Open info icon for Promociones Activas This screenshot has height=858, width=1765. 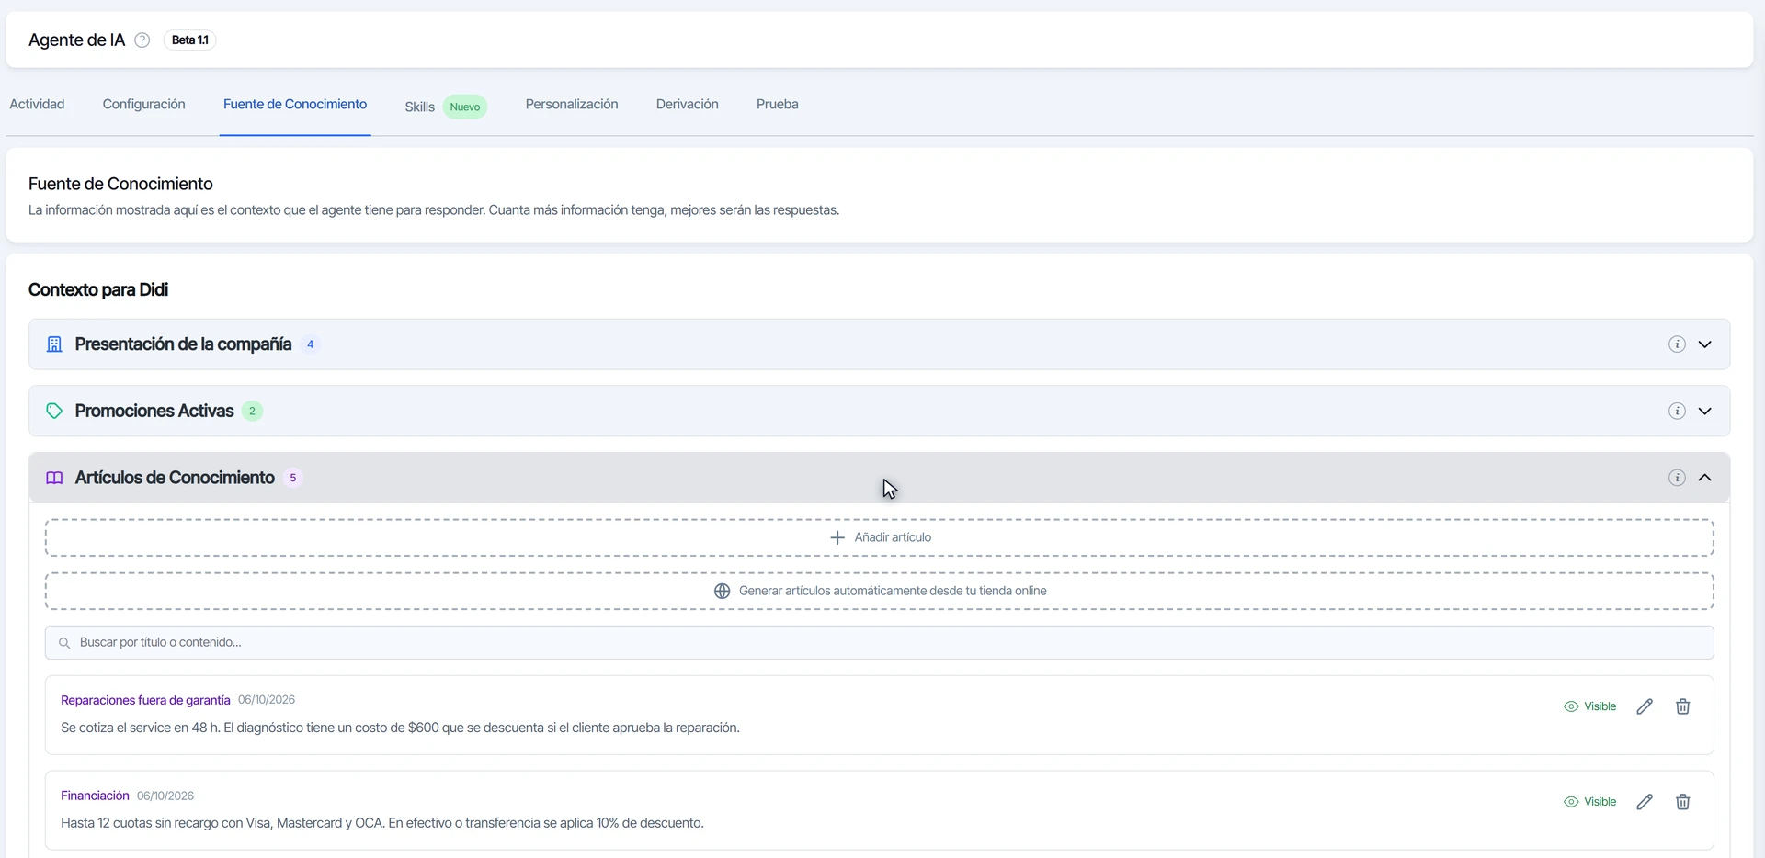pyautogui.click(x=1677, y=411)
